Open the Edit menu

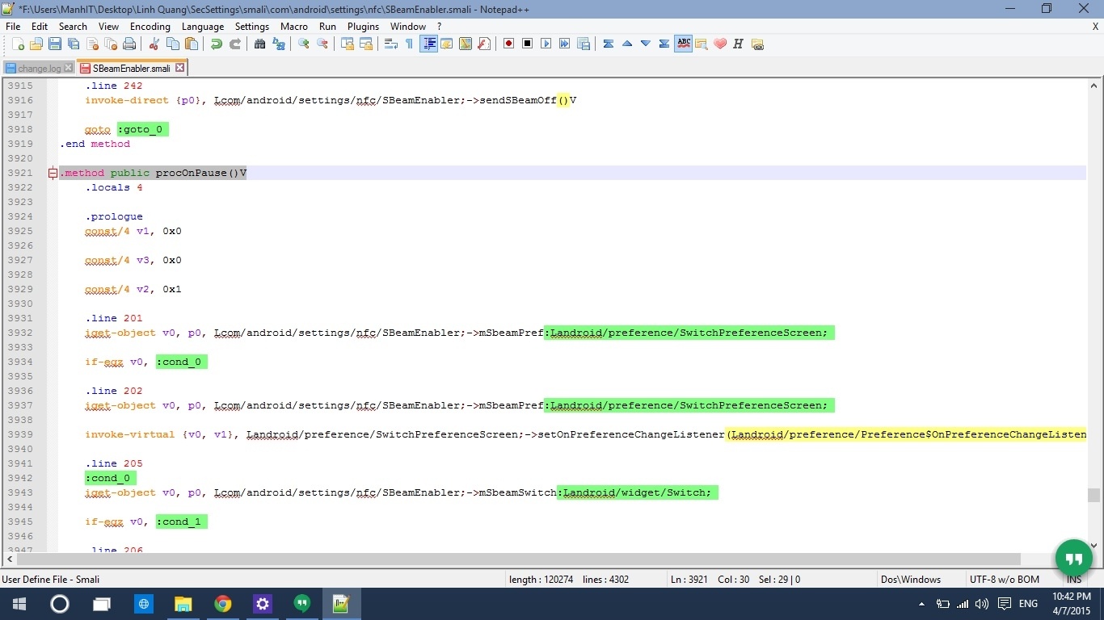tap(40, 26)
